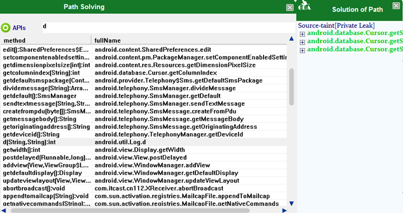Screen dimensions: 403x213
Task: Click the blue down arrow scroll icon
Action: (292, 204)
